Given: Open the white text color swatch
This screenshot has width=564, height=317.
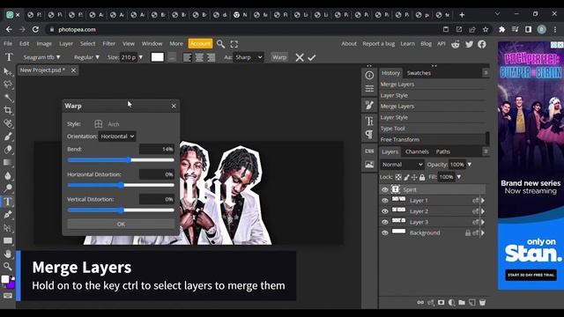Looking at the screenshot, I should click(x=157, y=57).
